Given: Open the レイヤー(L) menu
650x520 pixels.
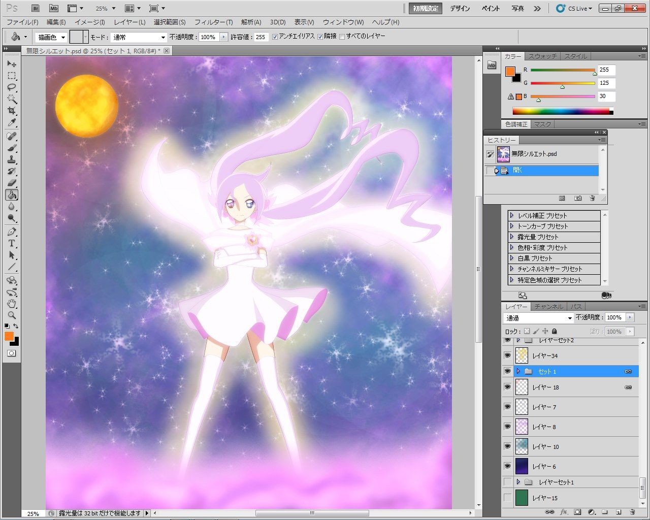Looking at the screenshot, I should (x=129, y=22).
